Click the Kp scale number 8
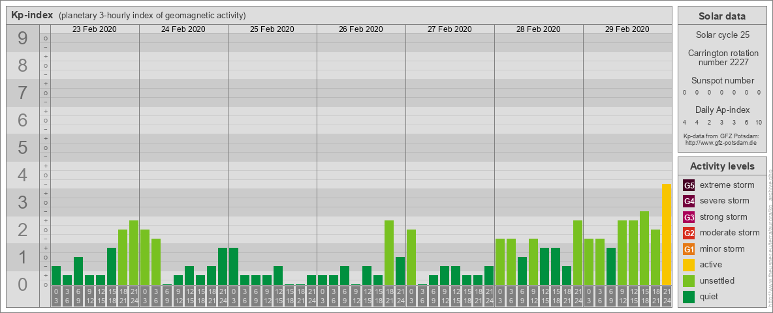Screen dimensions: 773x313 (x=22, y=65)
